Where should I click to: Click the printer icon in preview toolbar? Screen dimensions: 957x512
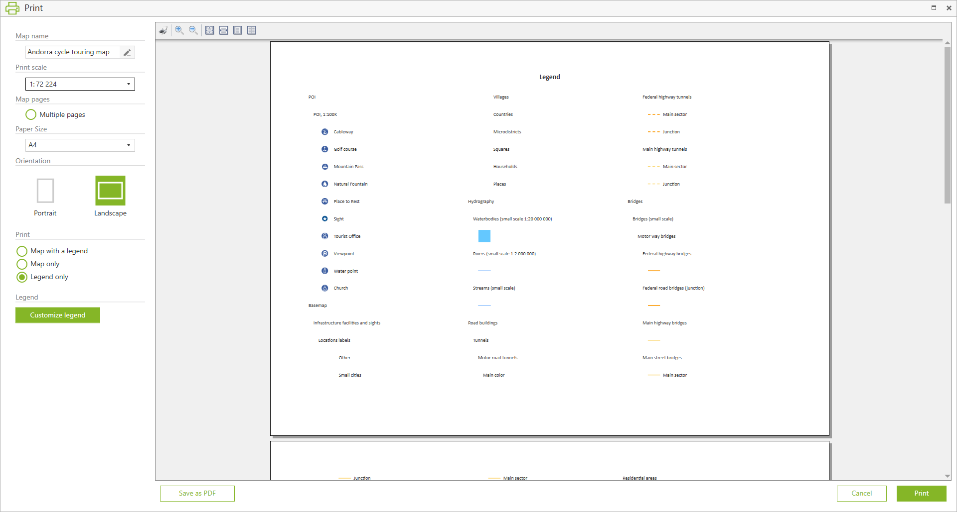[x=163, y=30]
